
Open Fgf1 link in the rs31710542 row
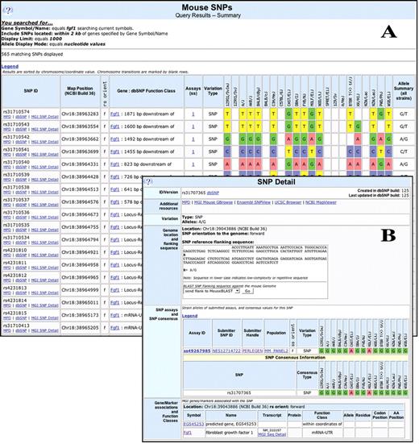pyautogui.click(x=115, y=139)
